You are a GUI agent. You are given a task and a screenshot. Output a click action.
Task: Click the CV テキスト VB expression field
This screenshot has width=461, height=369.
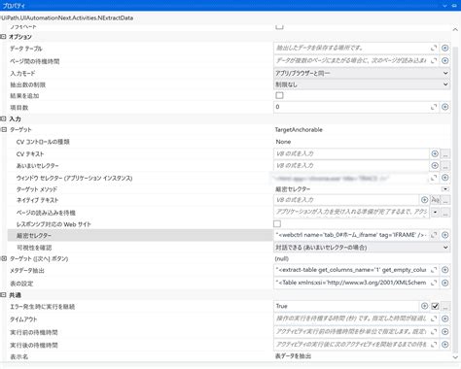[x=351, y=153]
